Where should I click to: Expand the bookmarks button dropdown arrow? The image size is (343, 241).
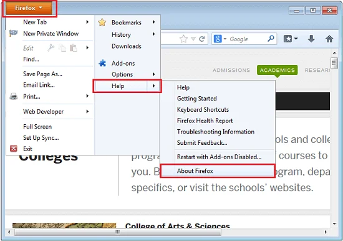pyautogui.click(x=296, y=39)
